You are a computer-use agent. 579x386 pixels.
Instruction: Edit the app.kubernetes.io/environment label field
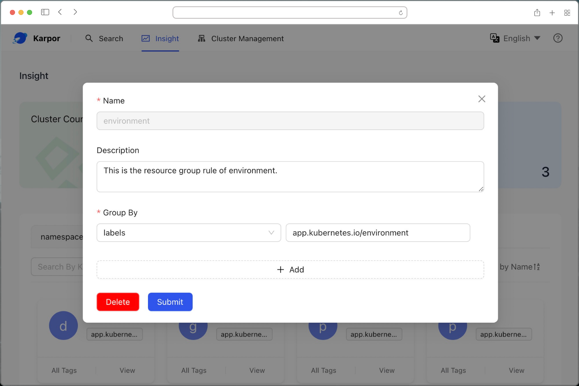[378, 233]
